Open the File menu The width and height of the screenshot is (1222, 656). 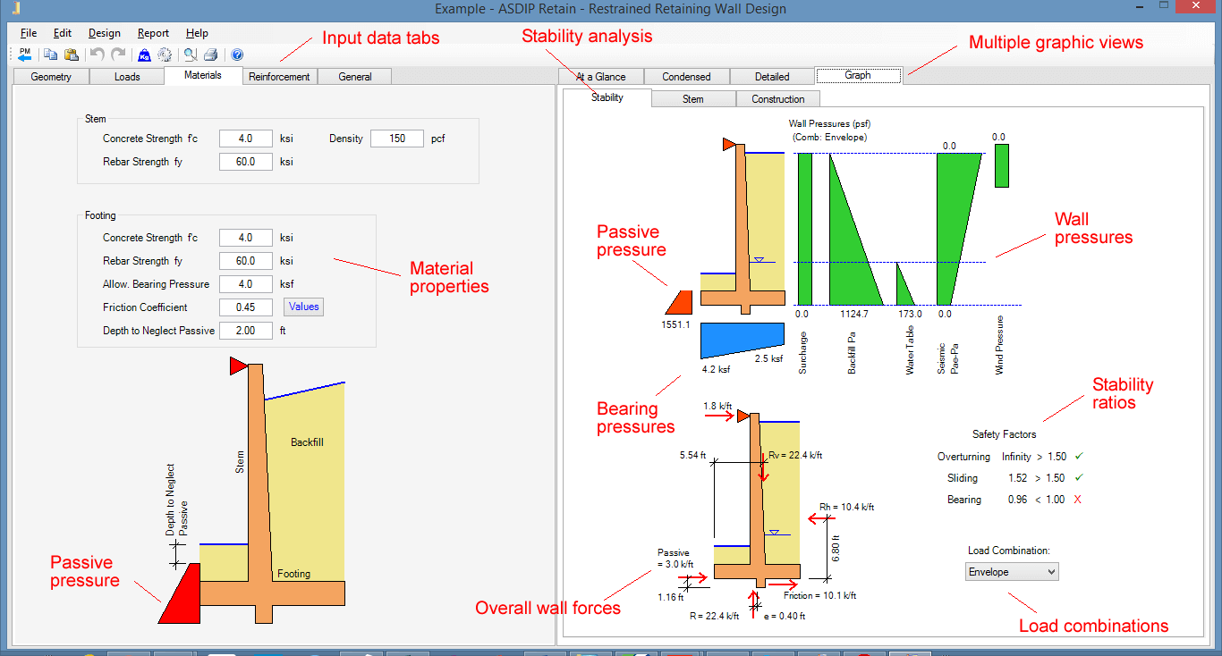coord(29,33)
